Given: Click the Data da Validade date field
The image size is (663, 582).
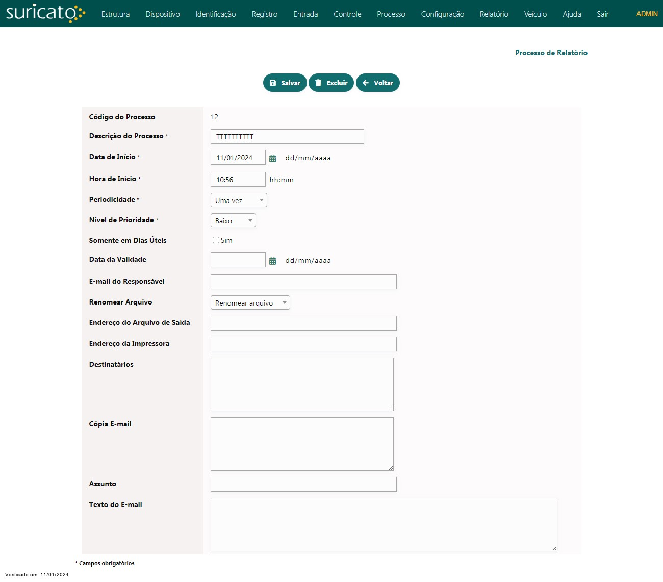Looking at the screenshot, I should 238,260.
